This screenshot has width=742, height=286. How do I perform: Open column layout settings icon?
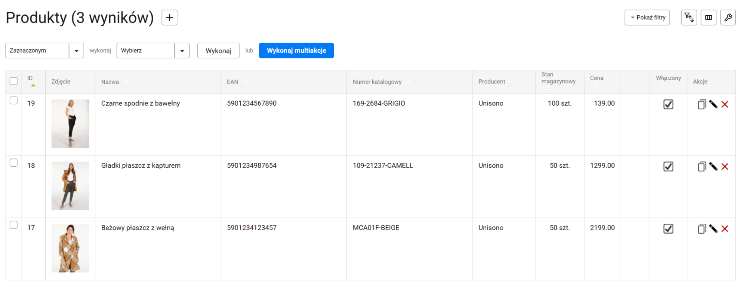(x=708, y=17)
